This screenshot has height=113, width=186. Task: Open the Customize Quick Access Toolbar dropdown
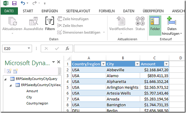[45, 3]
